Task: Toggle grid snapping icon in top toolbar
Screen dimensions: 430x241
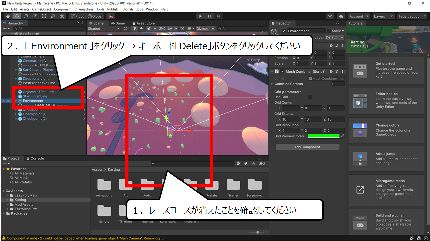Action: pos(111,16)
